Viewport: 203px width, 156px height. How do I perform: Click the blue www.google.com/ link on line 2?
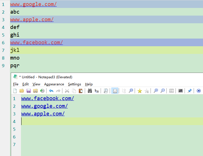[x=45, y=106]
